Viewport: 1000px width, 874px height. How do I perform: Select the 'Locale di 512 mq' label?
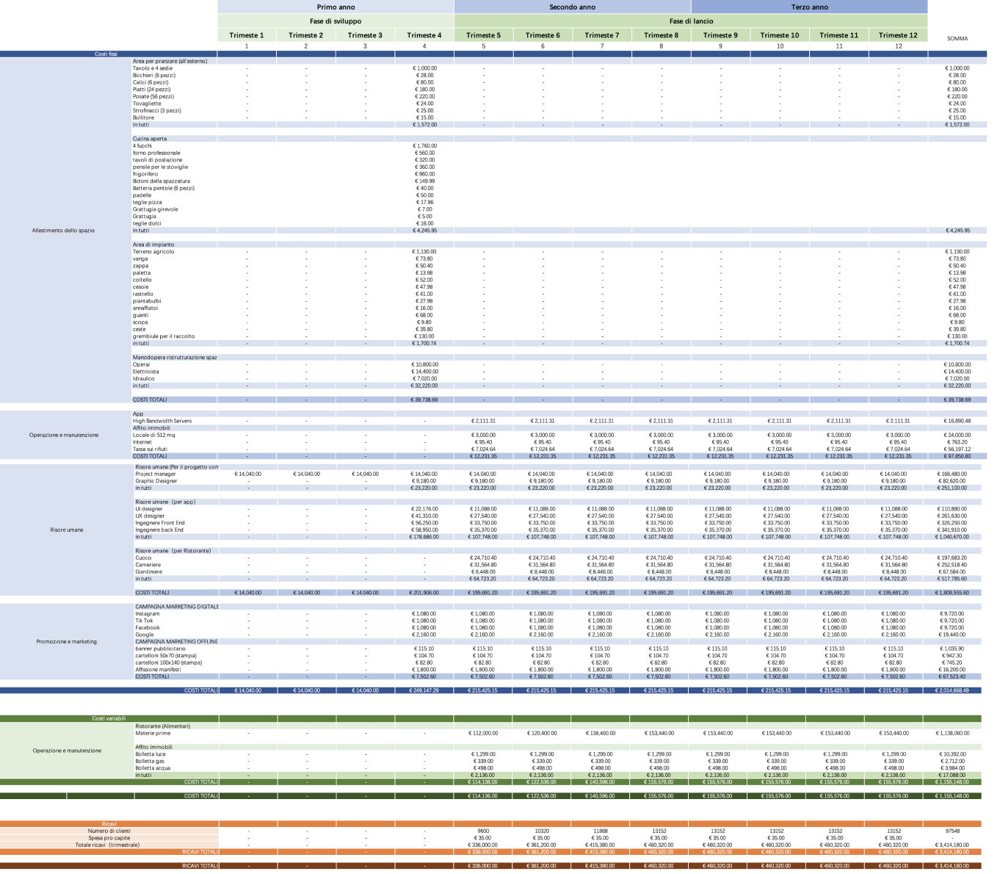[x=153, y=435]
